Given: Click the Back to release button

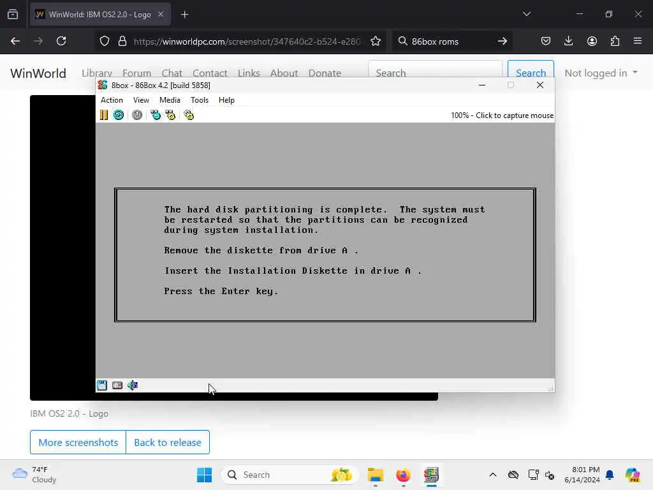Looking at the screenshot, I should tap(168, 442).
